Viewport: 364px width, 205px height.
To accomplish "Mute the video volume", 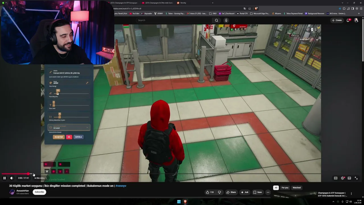I will click(x=12, y=178).
